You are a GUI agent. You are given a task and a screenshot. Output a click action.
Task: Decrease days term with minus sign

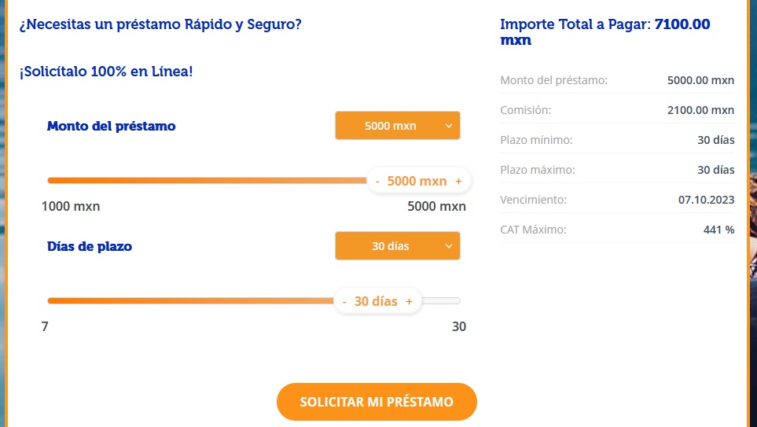[x=344, y=301]
